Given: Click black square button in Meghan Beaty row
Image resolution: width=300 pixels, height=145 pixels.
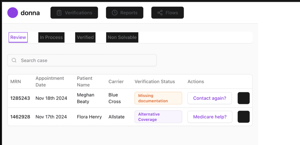Looking at the screenshot, I should click(x=243, y=98).
